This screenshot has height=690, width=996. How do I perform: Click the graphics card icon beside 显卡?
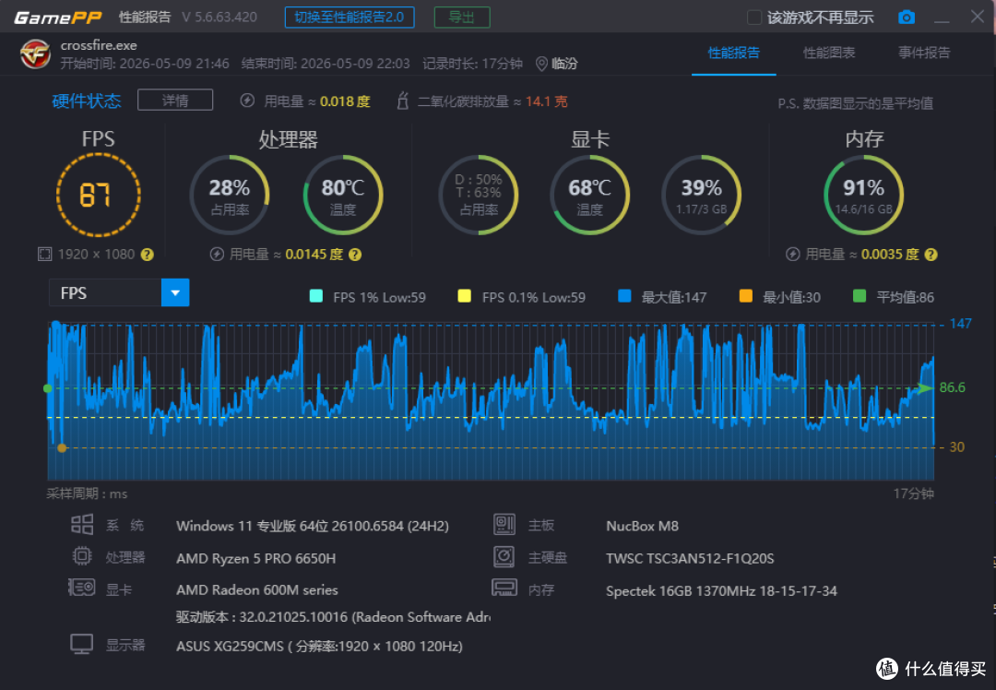81,588
